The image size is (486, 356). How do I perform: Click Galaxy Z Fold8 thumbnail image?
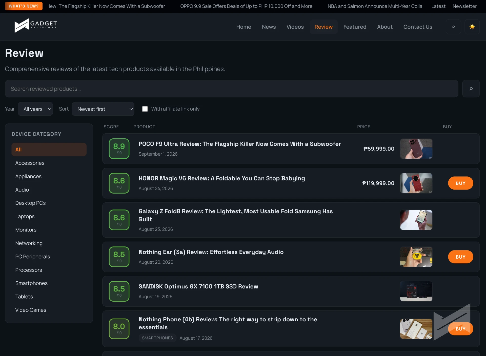(x=416, y=220)
